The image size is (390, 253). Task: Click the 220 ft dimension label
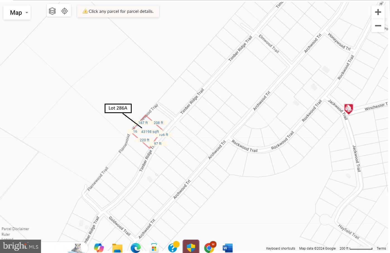145,140
